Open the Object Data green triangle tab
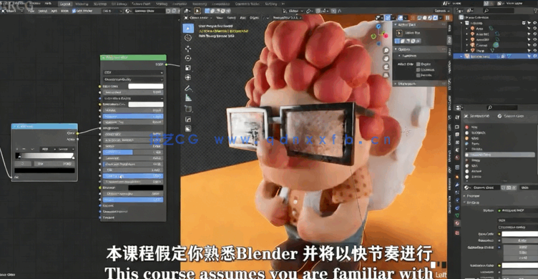Screen dimensions: 538x279 point(457,215)
